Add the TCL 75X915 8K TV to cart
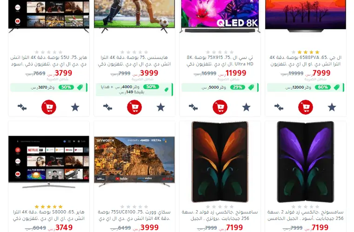 [x=220, y=107]
